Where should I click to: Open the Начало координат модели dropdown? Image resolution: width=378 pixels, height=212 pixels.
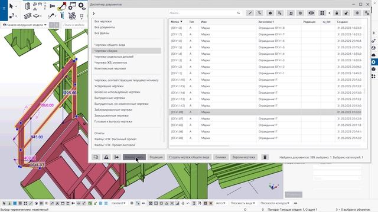point(25,25)
